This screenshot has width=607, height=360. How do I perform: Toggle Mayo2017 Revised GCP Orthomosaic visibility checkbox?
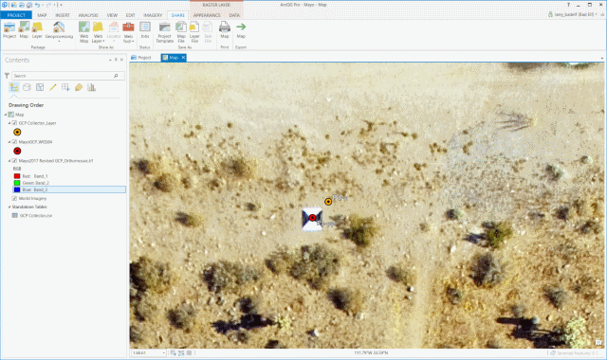[15, 161]
